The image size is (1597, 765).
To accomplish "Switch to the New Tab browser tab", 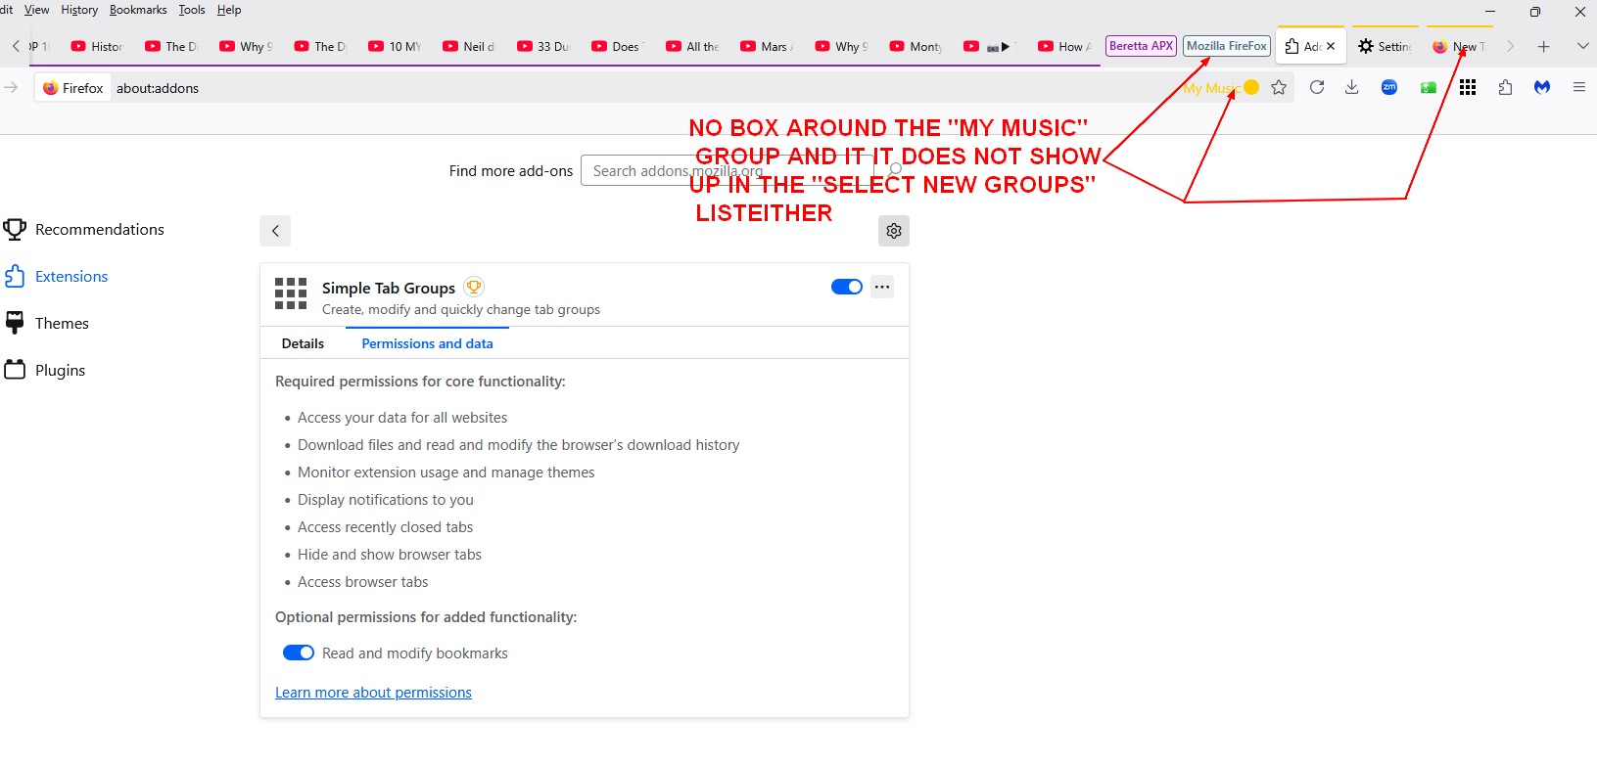I will tap(1460, 46).
